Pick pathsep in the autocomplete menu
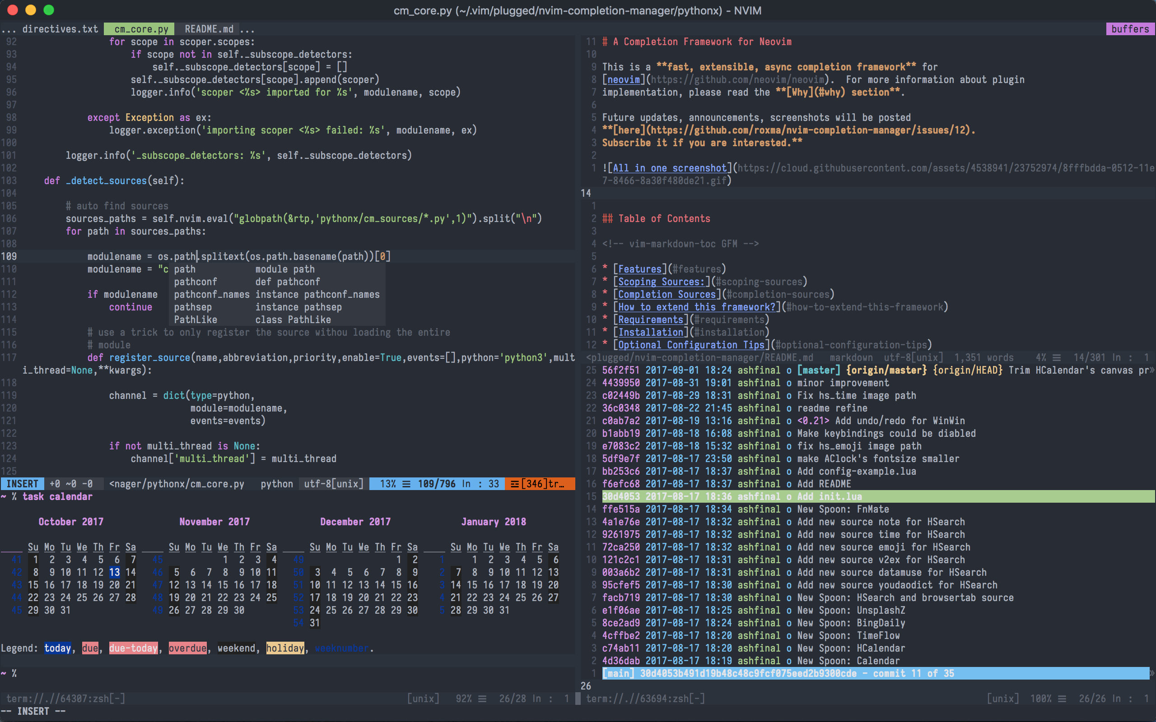The image size is (1156, 722). click(x=192, y=307)
